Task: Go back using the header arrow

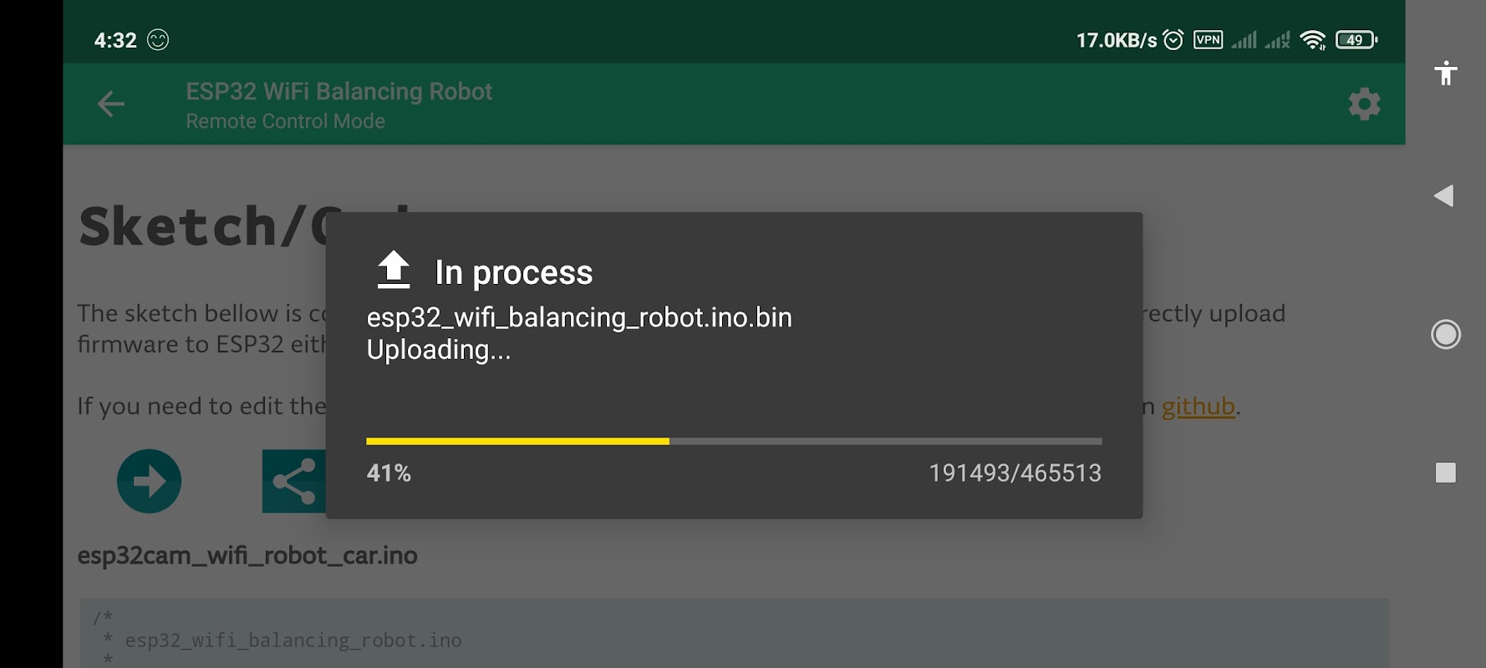Action: point(111,104)
